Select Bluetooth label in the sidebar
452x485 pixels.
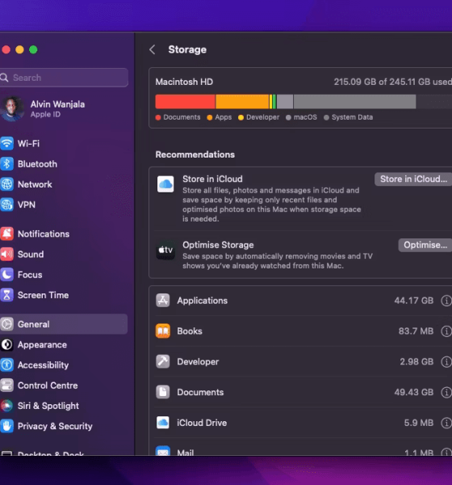point(37,164)
